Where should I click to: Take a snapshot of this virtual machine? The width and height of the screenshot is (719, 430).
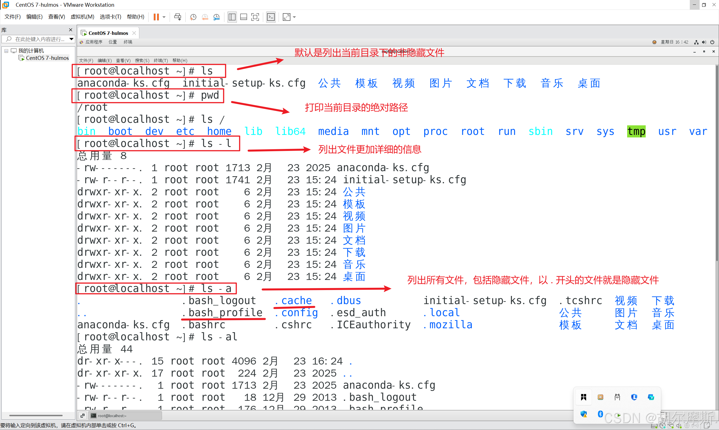coord(193,17)
